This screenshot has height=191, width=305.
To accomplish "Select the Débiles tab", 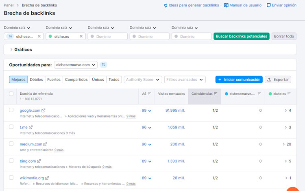I will click(x=36, y=80).
